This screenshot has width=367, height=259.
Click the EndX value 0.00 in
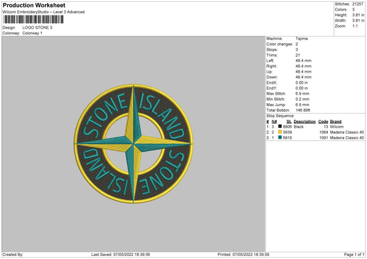302,82
